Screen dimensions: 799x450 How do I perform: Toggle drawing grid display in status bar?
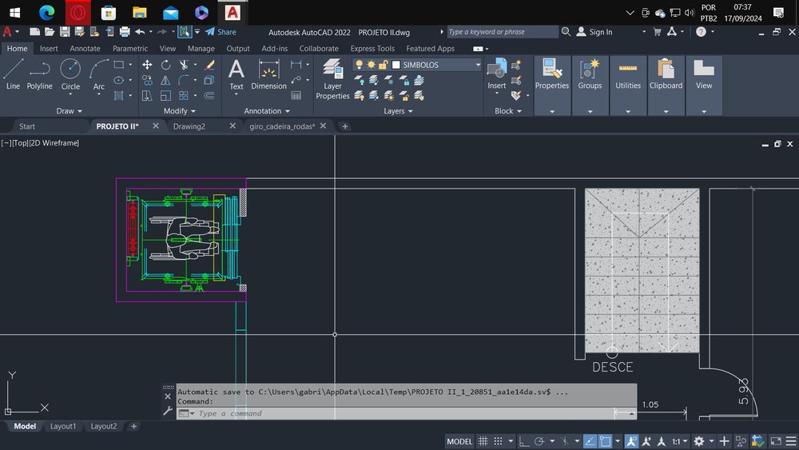click(483, 441)
